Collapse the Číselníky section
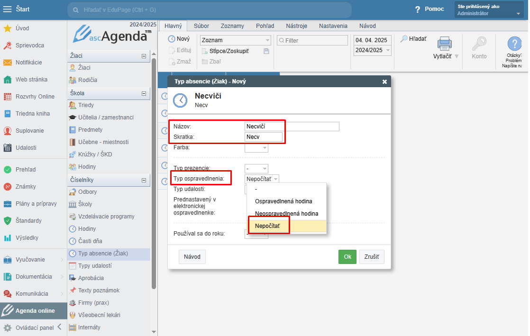This screenshot has height=336, width=530. [x=144, y=181]
